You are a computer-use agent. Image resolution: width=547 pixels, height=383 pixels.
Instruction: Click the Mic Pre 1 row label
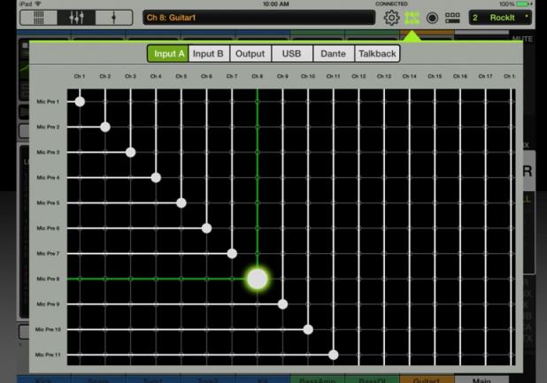point(48,102)
